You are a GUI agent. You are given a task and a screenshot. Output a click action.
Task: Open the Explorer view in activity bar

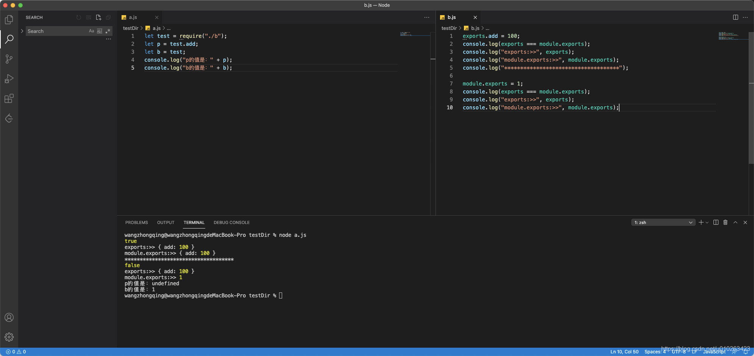point(9,19)
